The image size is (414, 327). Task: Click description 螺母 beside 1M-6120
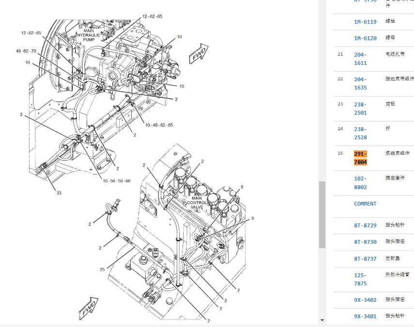(390, 38)
